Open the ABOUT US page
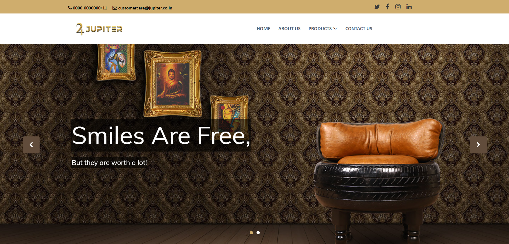This screenshot has height=244, width=509. click(x=289, y=29)
